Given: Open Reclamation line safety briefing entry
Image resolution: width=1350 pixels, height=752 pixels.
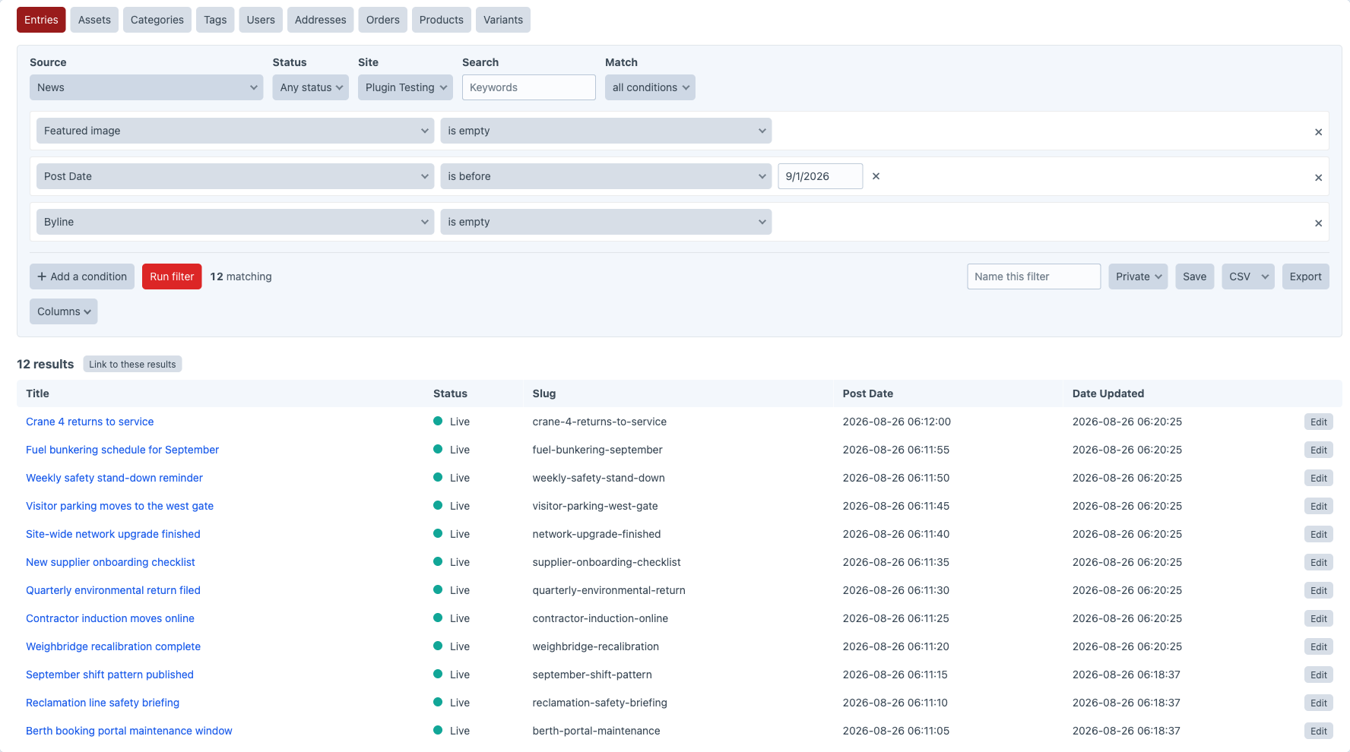Looking at the screenshot, I should tap(103, 703).
